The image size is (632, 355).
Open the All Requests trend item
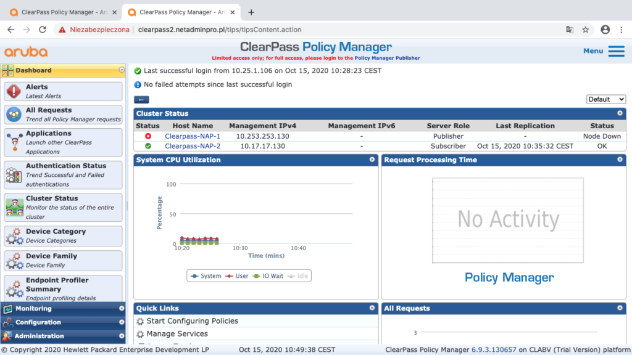(x=63, y=114)
